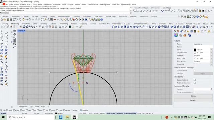The width and height of the screenshot is (214, 120).
Task: Click the black Default layer color swatch
Action: point(195,50)
